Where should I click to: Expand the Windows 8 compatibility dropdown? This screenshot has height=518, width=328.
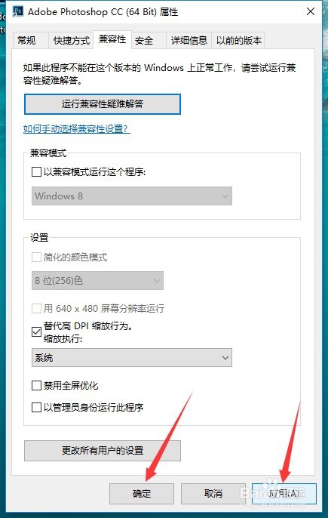(x=132, y=196)
